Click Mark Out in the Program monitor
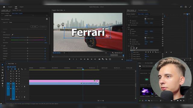Viewport: 193px width, 108px height. [76, 59]
